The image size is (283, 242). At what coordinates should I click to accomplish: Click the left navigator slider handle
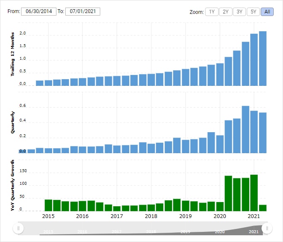(18, 228)
